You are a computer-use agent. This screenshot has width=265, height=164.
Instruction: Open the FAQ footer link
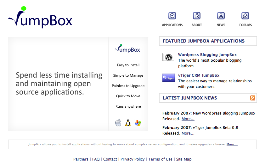pos(96,159)
